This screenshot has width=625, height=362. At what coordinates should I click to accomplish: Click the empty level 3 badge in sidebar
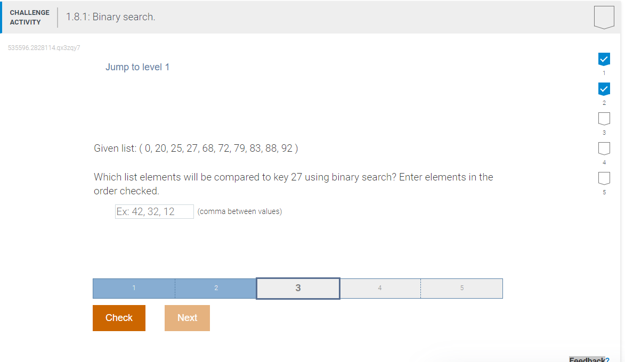coord(604,118)
